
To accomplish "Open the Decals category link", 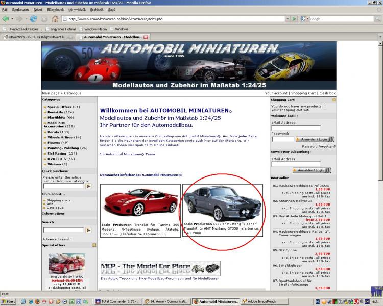I will [52, 132].
